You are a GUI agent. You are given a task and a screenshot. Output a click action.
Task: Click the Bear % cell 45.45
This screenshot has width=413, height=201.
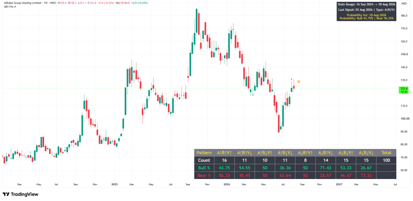click(x=245, y=175)
